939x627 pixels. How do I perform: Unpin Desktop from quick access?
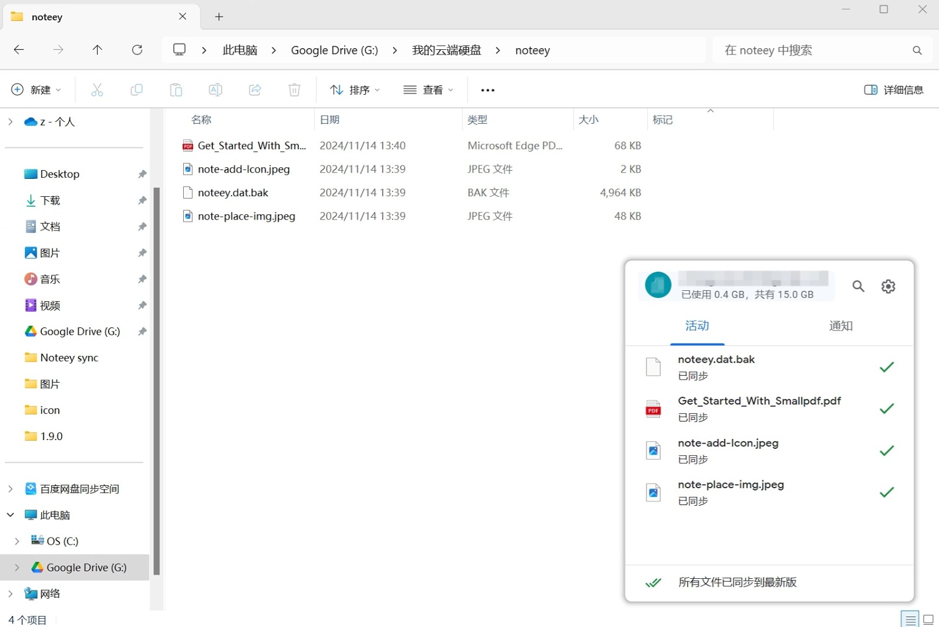(142, 174)
